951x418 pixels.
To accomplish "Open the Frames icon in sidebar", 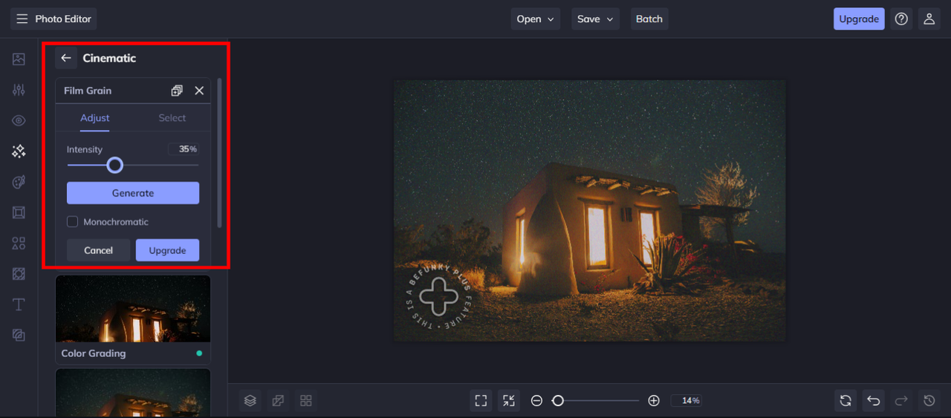I will pyautogui.click(x=19, y=212).
